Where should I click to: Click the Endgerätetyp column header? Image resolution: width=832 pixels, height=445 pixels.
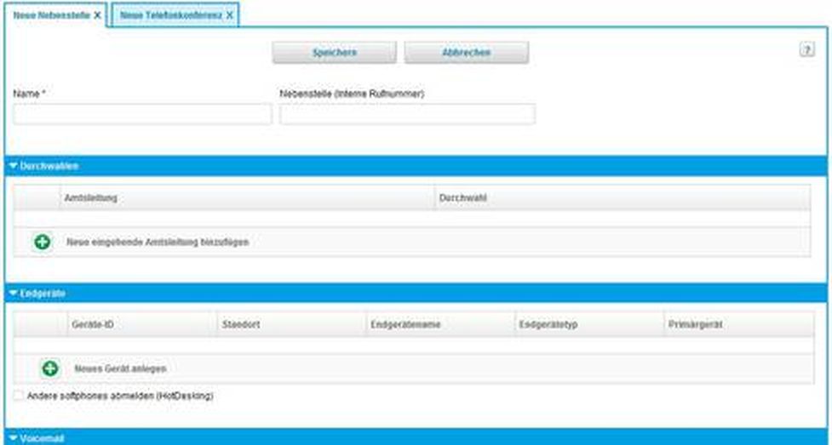[x=589, y=324]
